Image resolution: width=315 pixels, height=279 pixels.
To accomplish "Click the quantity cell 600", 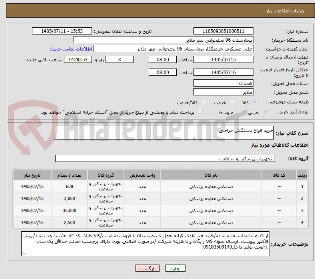I will [x=69, y=186].
